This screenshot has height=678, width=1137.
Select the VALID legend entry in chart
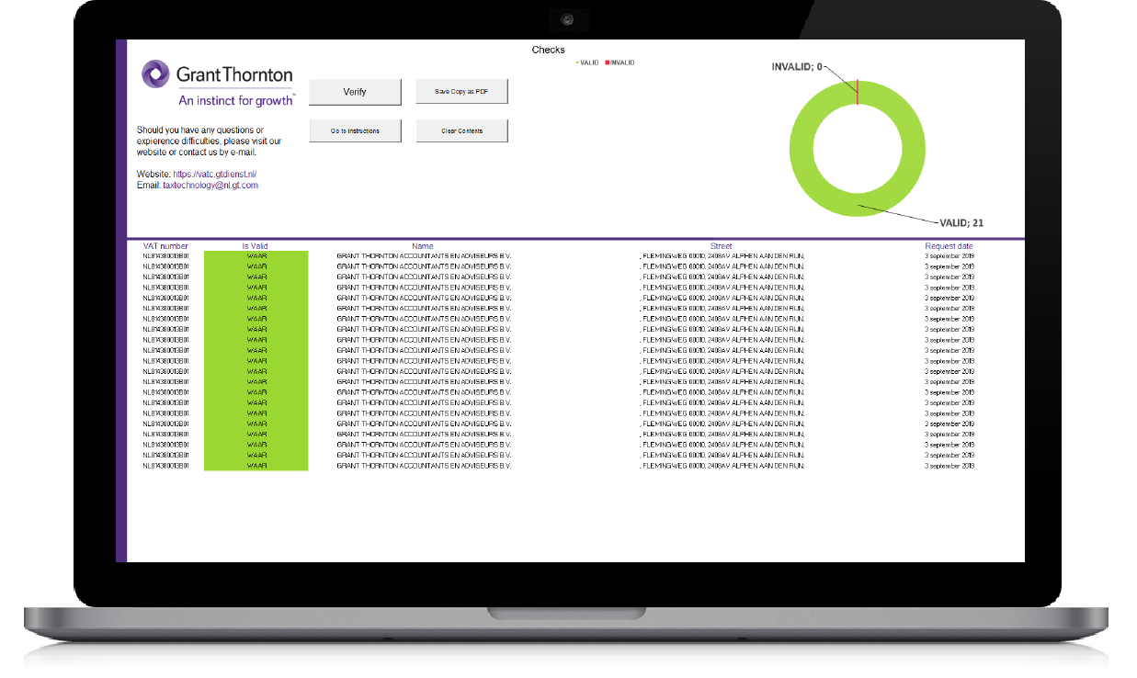(587, 62)
